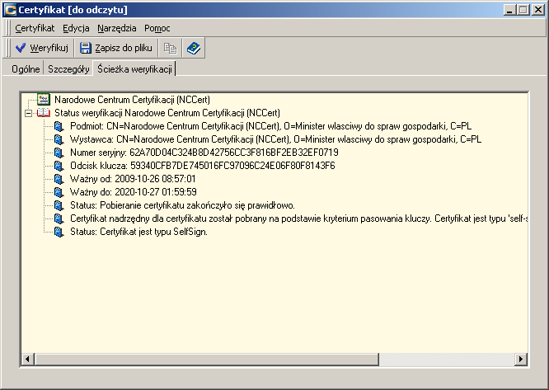
Task: Open the Narzędzia menu
Action: point(116,28)
